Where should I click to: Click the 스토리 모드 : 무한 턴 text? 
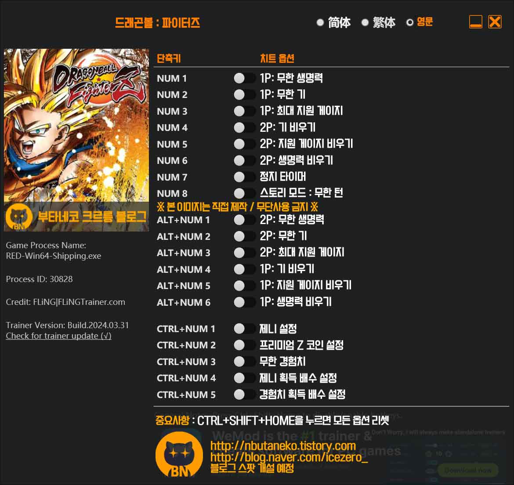301,193
